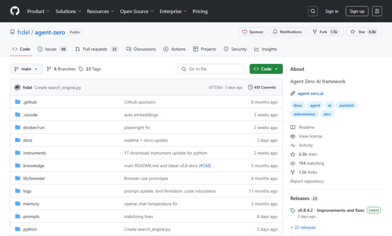Screen dimensions: 392x236
Task: Open the Projects tab
Action: click(205, 49)
